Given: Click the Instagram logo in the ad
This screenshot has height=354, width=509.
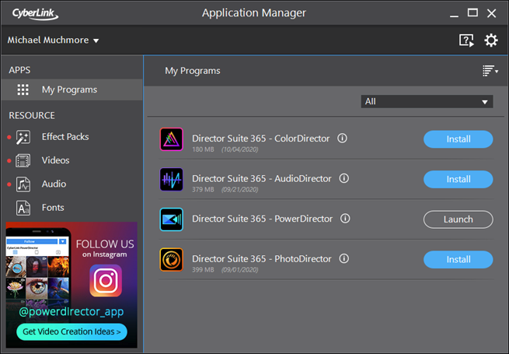Looking at the screenshot, I should [x=106, y=281].
